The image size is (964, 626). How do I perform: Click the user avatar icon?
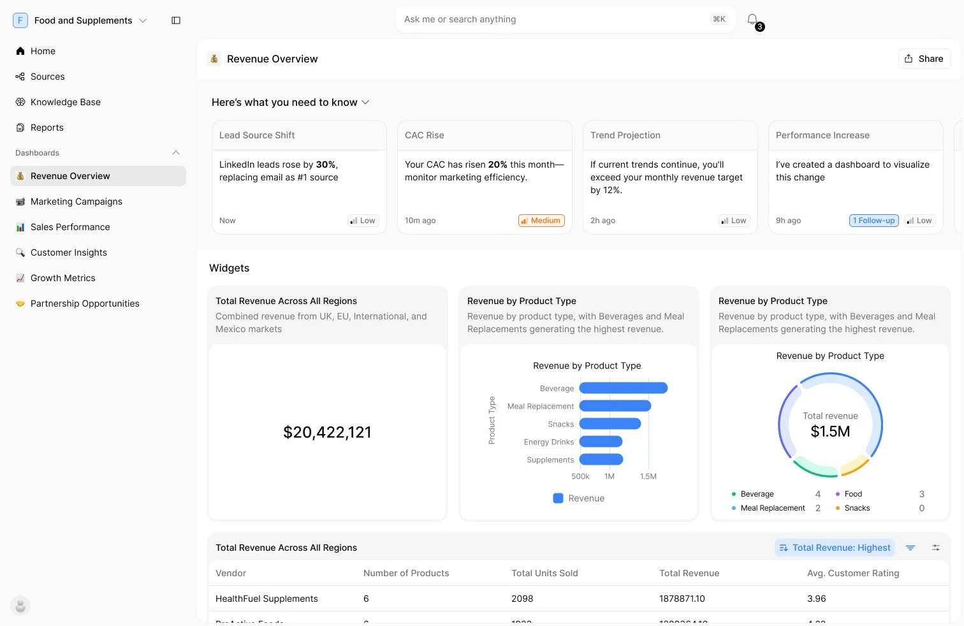pyautogui.click(x=20, y=606)
